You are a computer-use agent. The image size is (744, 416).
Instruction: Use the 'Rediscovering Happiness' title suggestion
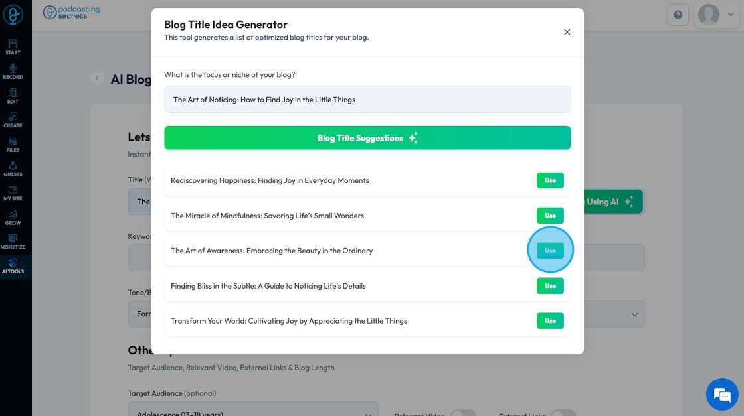[550, 180]
